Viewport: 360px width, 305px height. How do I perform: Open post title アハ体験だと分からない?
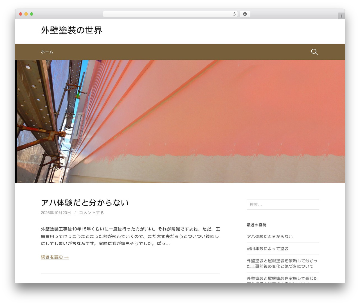click(85, 203)
